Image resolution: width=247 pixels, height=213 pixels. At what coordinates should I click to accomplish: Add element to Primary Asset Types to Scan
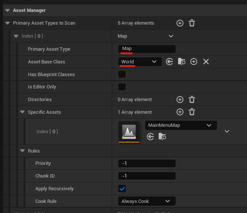(180, 23)
